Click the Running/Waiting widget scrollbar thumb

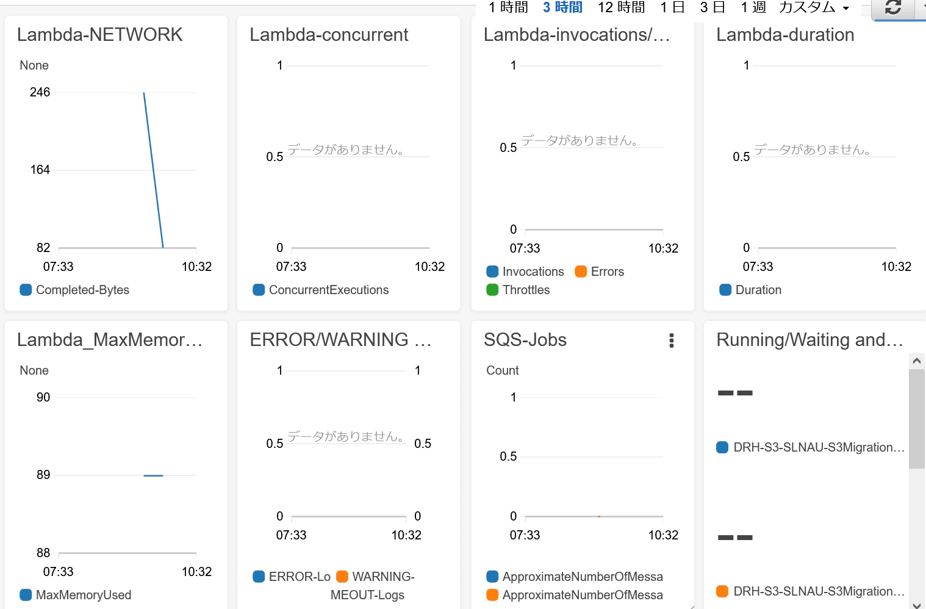[x=917, y=419]
